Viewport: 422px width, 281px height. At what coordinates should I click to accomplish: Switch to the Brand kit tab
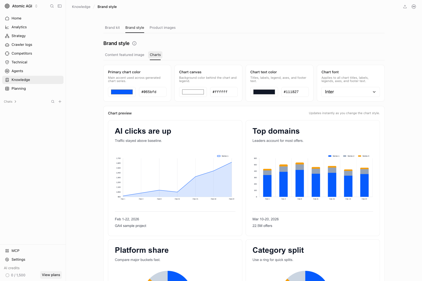pos(112,28)
